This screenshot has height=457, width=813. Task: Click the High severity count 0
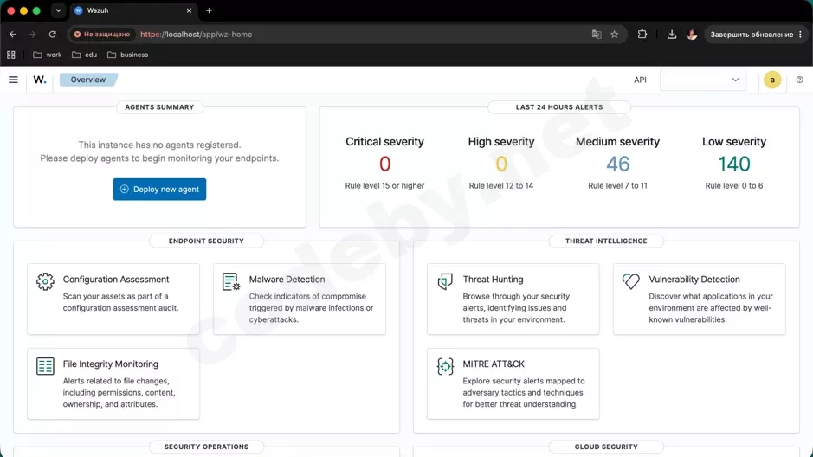[500, 164]
